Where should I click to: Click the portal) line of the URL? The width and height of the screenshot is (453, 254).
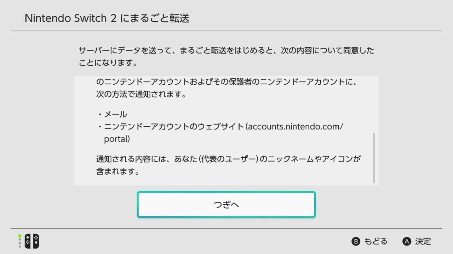117,139
